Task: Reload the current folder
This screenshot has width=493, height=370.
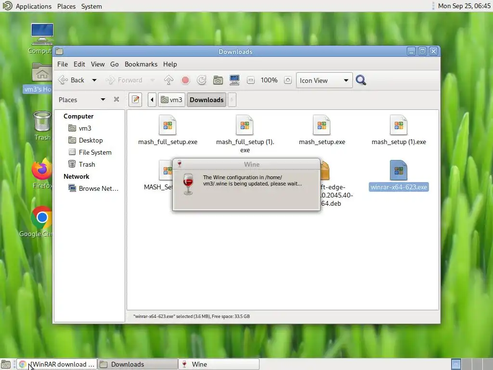Action: (202, 80)
